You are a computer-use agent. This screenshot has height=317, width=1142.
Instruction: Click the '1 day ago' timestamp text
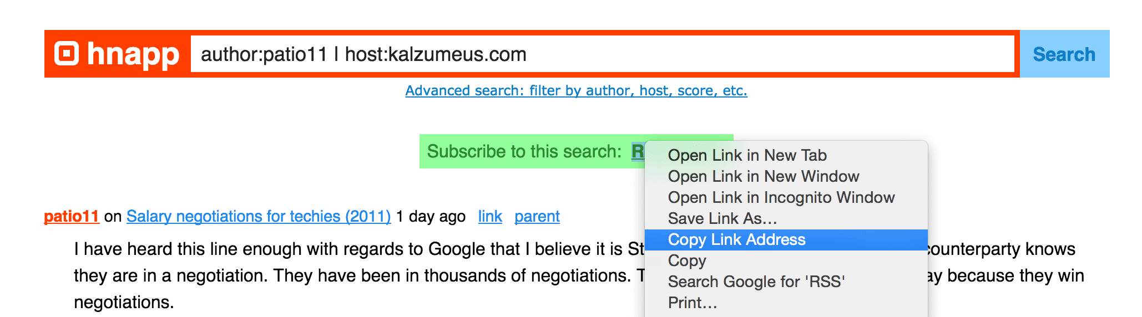click(431, 216)
